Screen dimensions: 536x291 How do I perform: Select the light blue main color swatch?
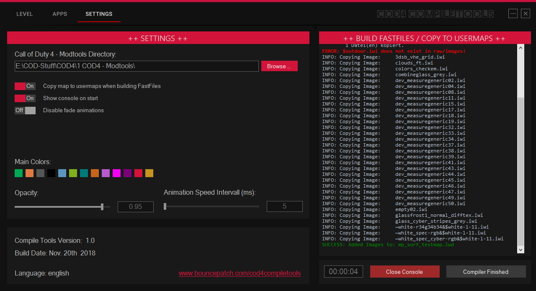(62, 173)
